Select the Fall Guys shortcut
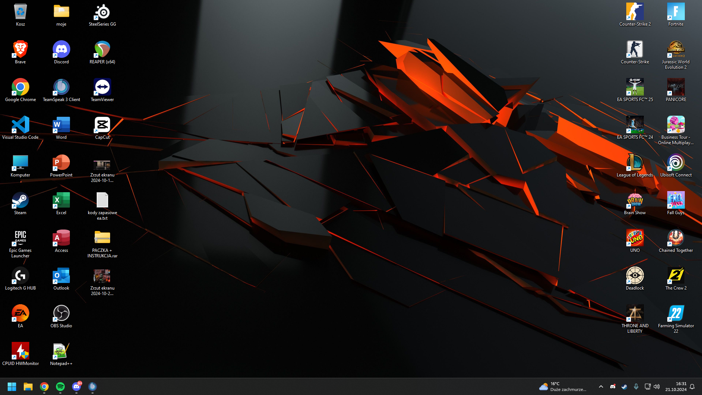702x395 pixels. pyautogui.click(x=676, y=204)
